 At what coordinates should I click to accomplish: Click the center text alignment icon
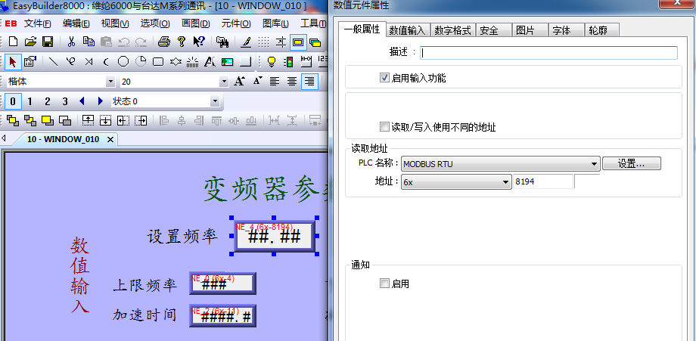click(291, 81)
